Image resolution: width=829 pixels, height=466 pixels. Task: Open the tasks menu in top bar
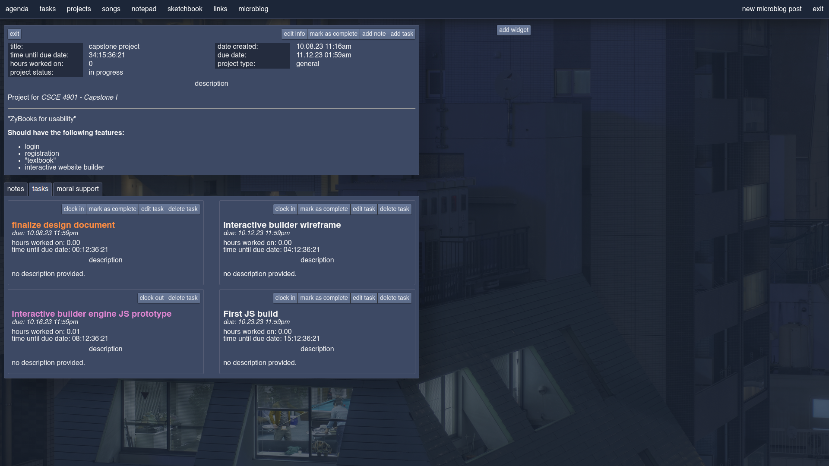click(x=47, y=9)
